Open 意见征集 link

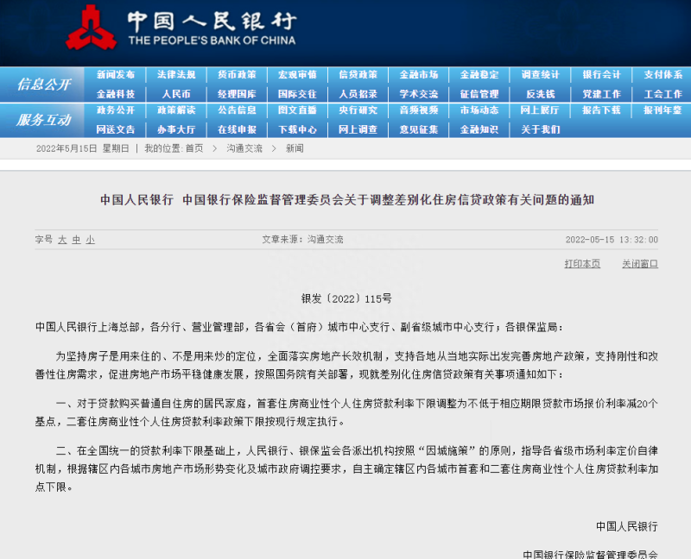pyautogui.click(x=419, y=129)
